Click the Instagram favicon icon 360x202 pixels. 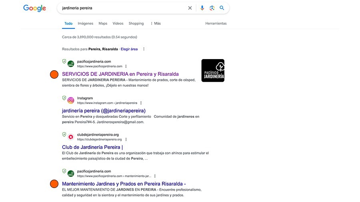[x=71, y=100]
